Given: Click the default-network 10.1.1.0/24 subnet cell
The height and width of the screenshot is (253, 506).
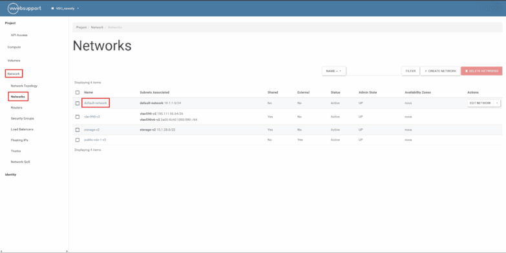Looking at the screenshot, I should tap(160, 103).
